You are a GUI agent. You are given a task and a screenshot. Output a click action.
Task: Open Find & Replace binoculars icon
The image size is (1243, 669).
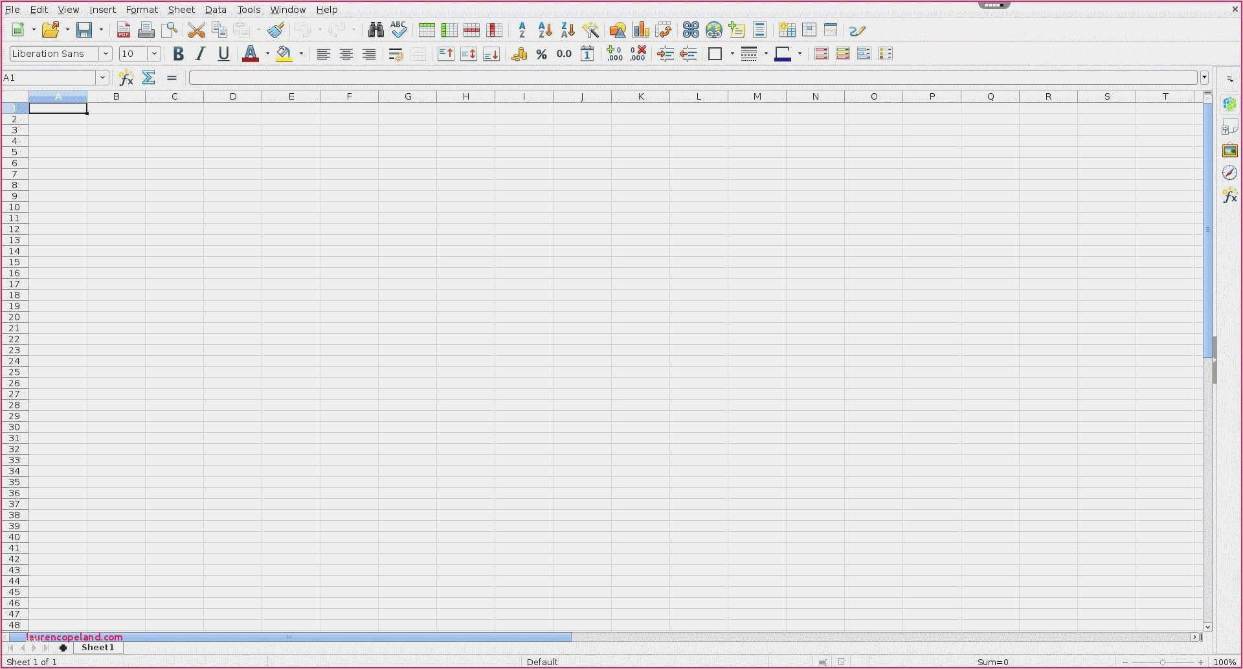(375, 30)
